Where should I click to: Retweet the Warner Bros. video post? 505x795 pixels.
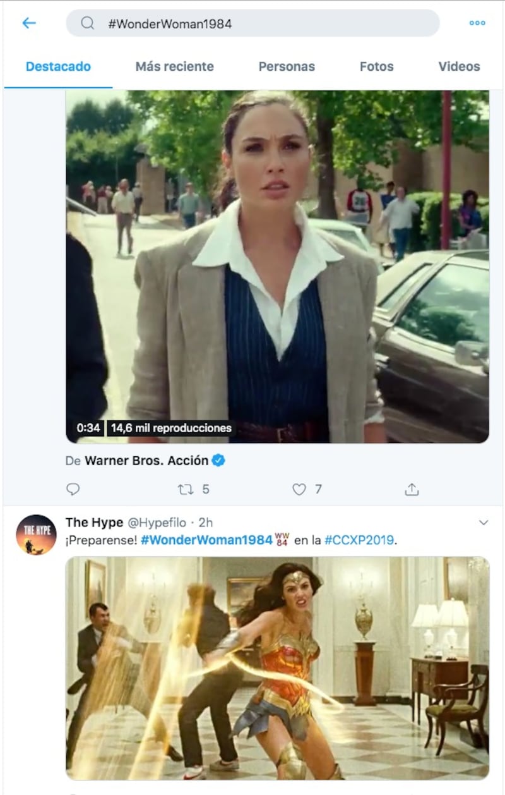point(184,489)
